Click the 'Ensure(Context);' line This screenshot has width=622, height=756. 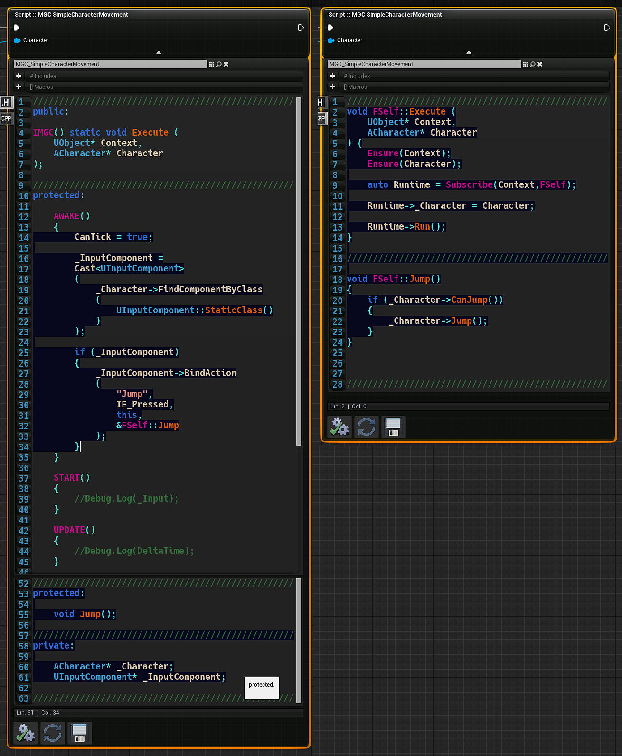(x=409, y=153)
